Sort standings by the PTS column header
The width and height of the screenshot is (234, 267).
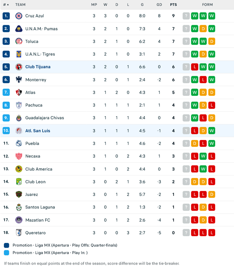point(173,4)
